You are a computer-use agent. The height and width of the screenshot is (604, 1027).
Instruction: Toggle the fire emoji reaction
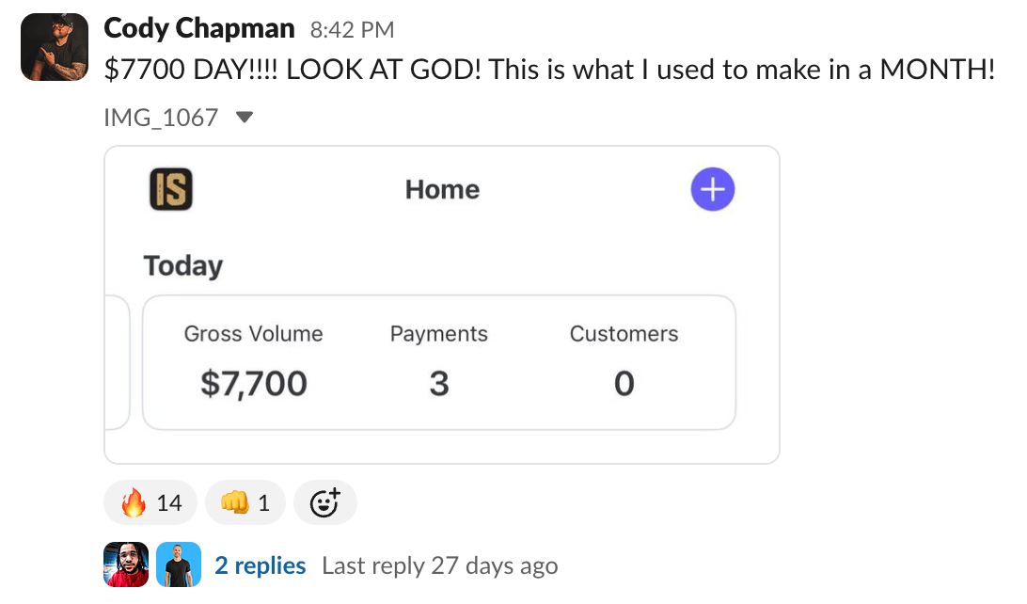click(x=150, y=503)
